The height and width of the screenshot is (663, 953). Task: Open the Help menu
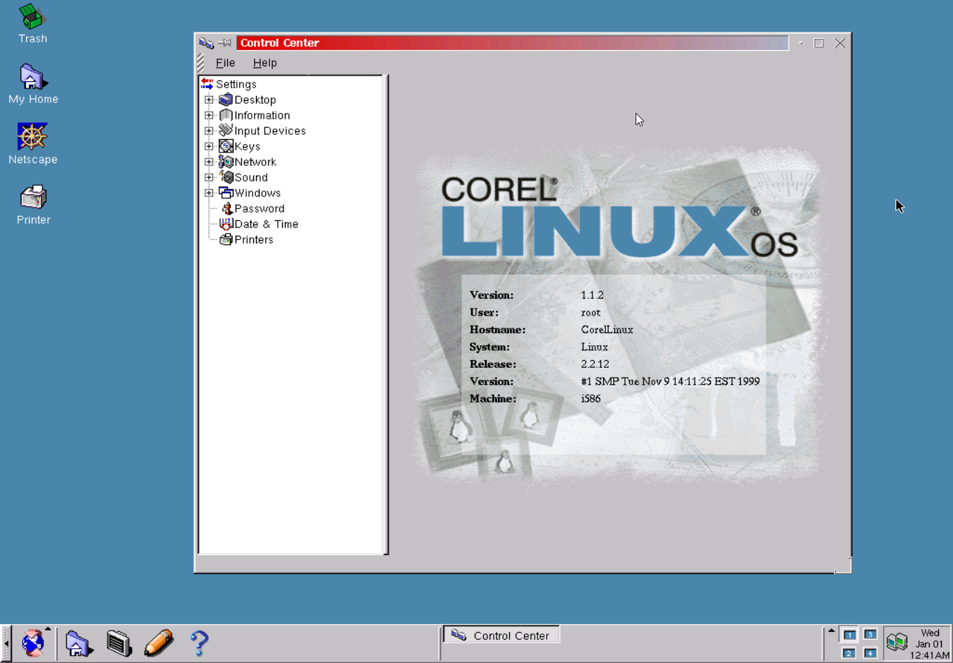click(265, 63)
